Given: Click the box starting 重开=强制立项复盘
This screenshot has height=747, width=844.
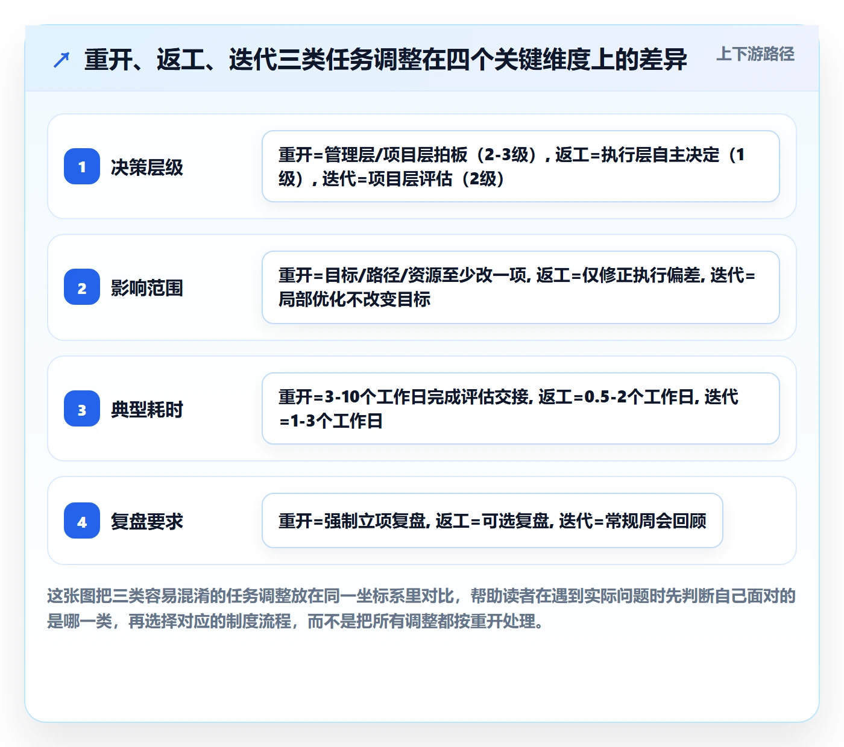Looking at the screenshot, I should pyautogui.click(x=493, y=520).
